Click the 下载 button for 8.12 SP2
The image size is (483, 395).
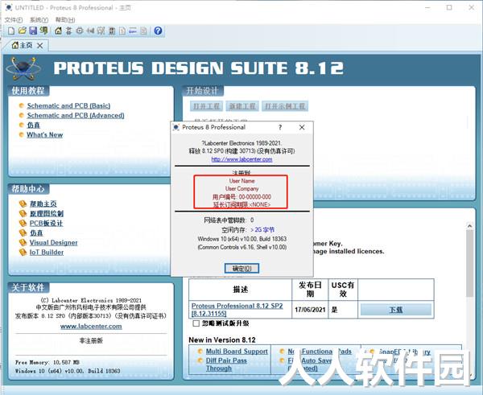[396, 310]
